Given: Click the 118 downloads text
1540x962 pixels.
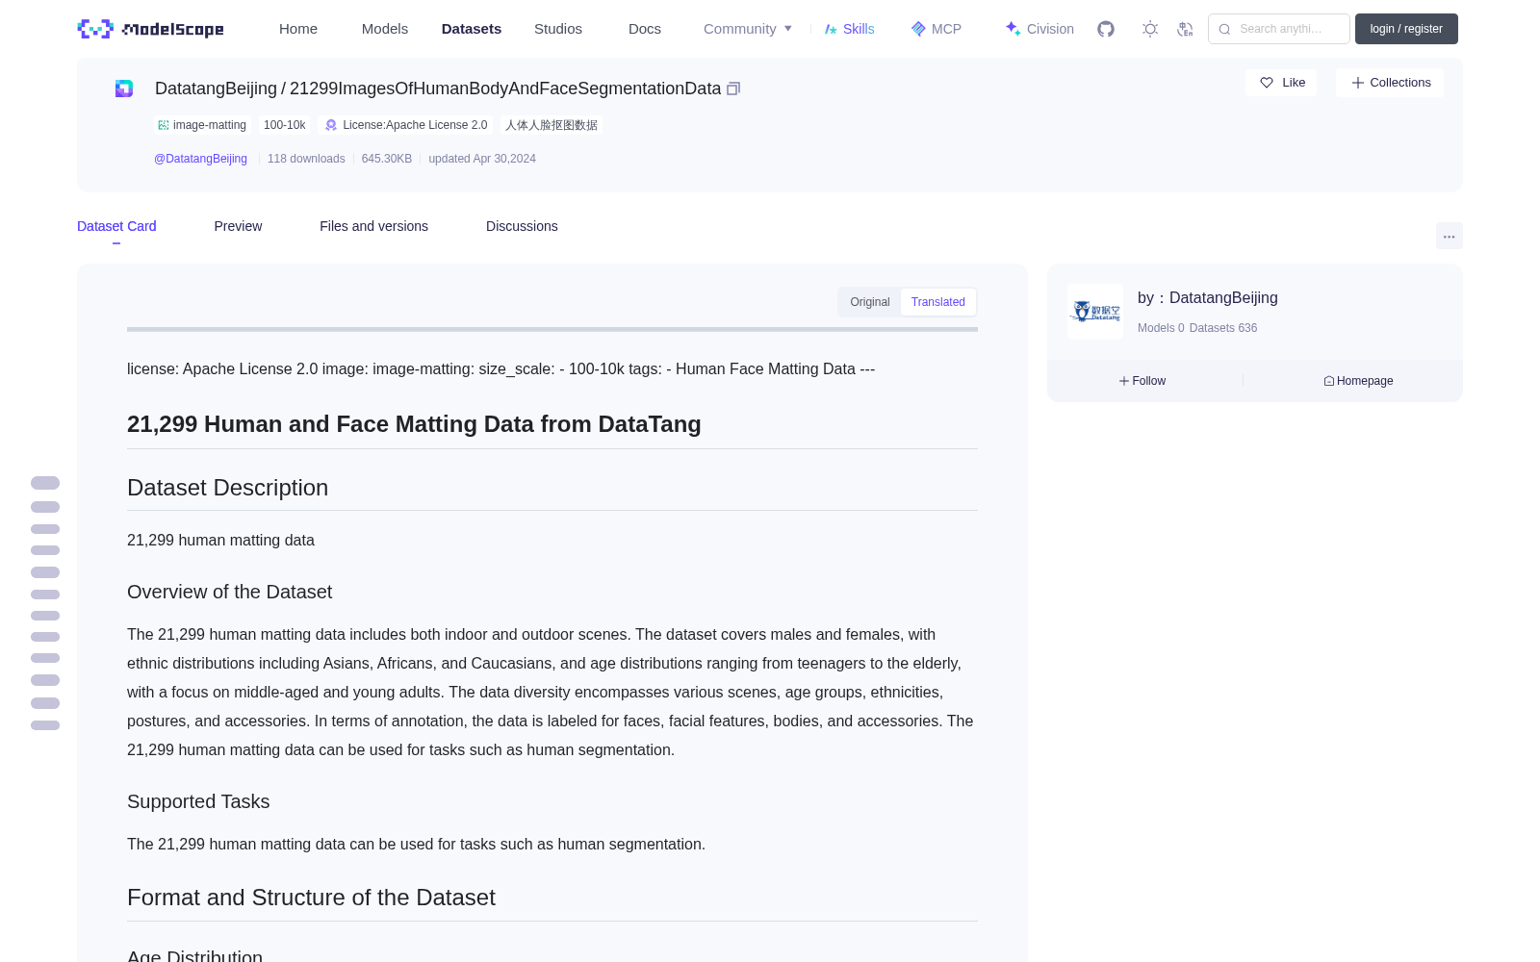Looking at the screenshot, I should click(306, 159).
